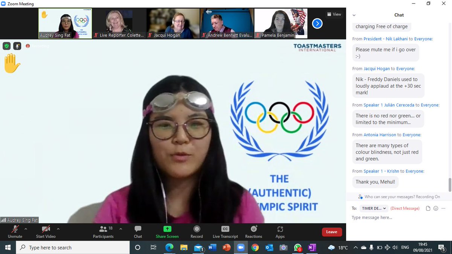Open Windows notification center
This screenshot has height=254, width=452.
(442, 248)
